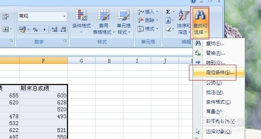The height and width of the screenshot is (139, 261).
Task: Choose 选择对象(O) from the menu
Action: click(219, 132)
